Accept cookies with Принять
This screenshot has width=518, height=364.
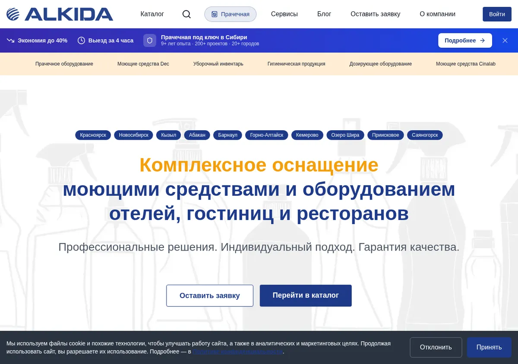(x=489, y=347)
